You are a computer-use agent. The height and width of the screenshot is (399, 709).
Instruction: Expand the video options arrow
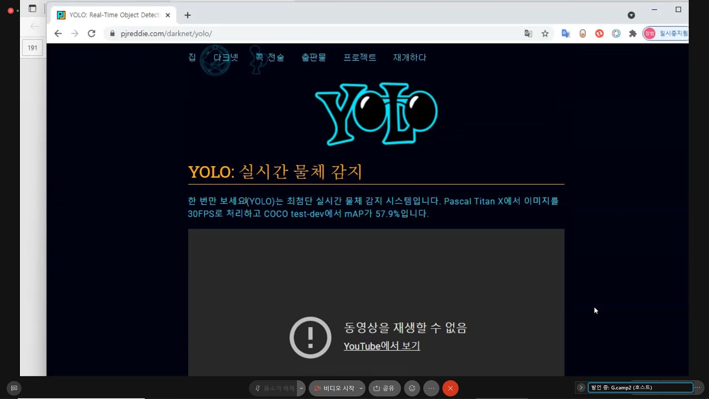click(x=361, y=388)
